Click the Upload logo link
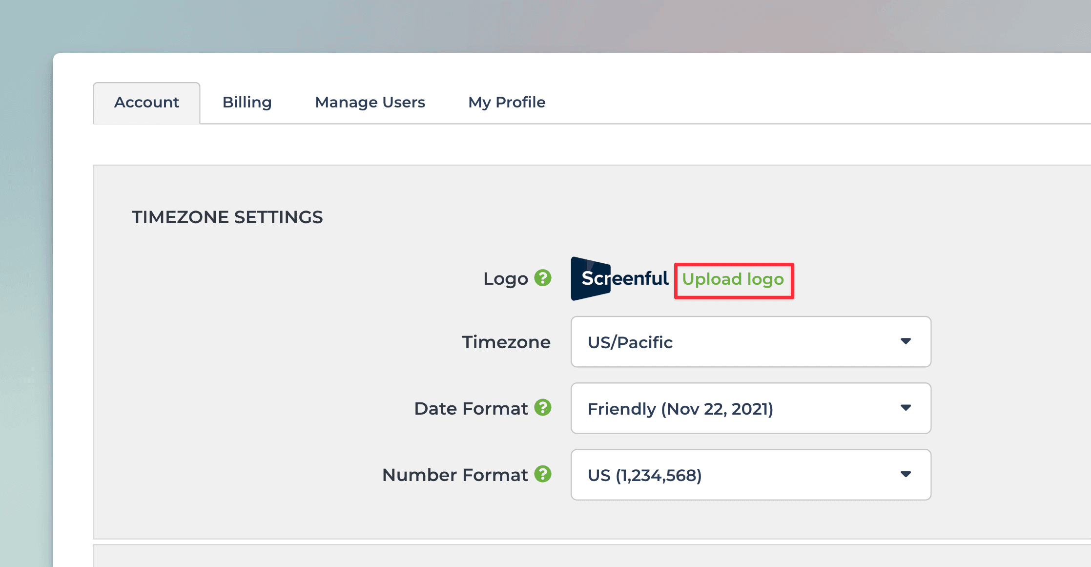 (x=733, y=279)
